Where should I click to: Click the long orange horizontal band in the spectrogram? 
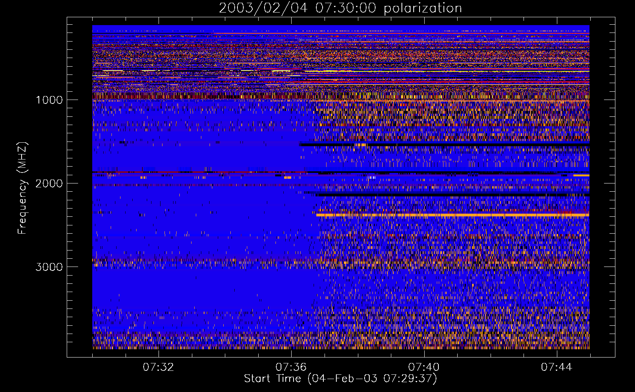pyautogui.click(x=453, y=215)
